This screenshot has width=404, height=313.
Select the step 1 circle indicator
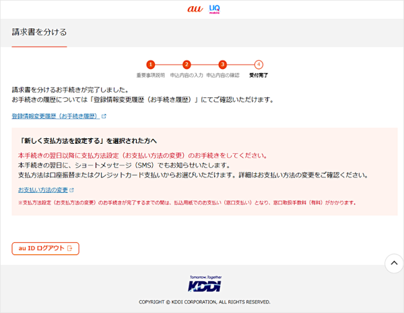click(x=151, y=64)
